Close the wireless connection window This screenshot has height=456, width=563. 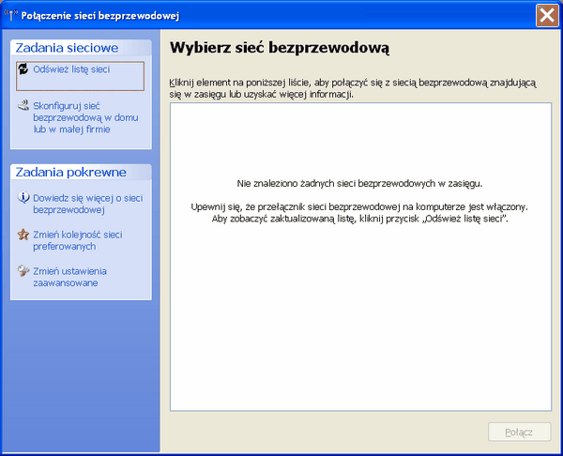pos(547,15)
